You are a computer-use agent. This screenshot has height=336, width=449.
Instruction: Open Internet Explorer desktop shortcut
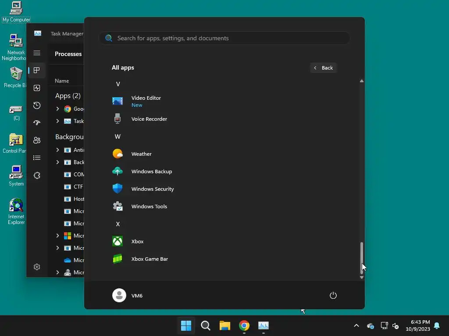(16, 211)
